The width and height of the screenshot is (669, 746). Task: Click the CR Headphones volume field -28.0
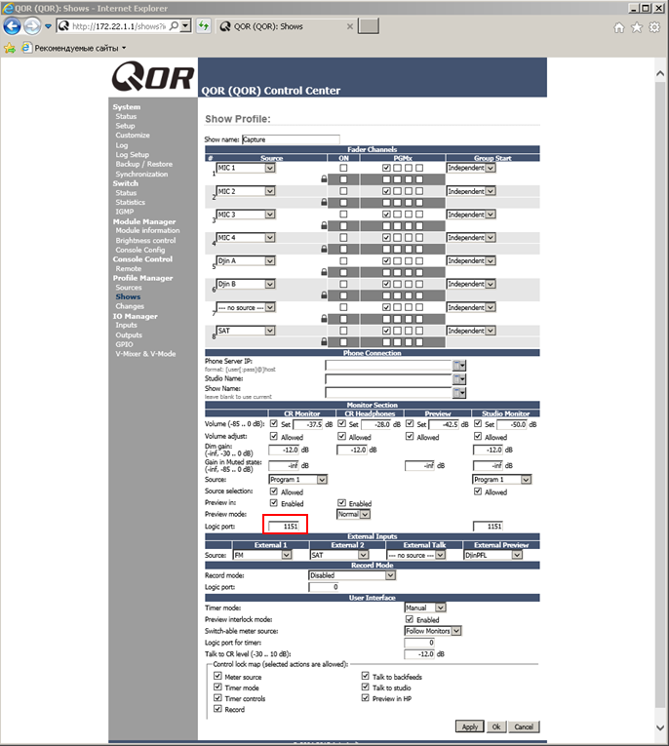tap(375, 424)
